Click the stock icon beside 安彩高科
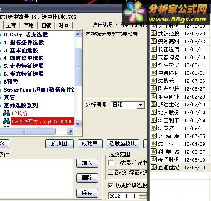Screen dimensions: 211x201 (x=154, y=41)
